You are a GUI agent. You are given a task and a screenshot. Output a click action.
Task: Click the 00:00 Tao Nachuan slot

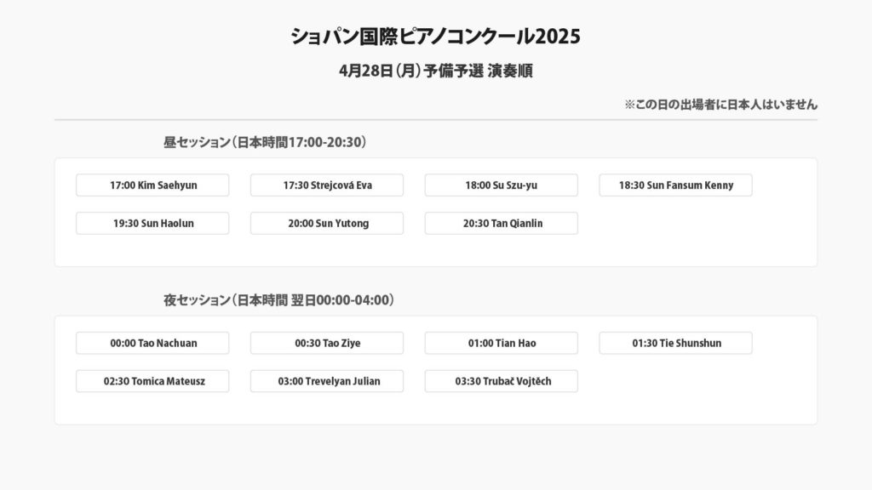pos(152,344)
